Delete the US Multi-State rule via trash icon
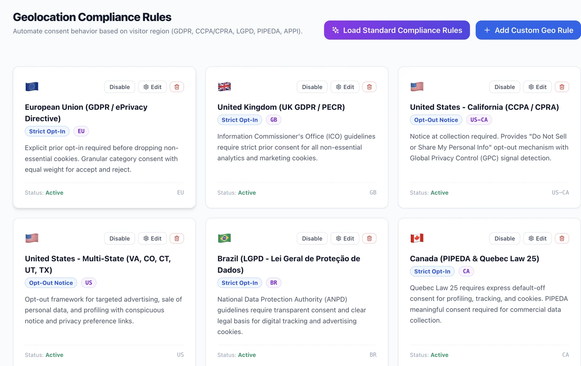The height and width of the screenshot is (366, 581). tap(177, 238)
